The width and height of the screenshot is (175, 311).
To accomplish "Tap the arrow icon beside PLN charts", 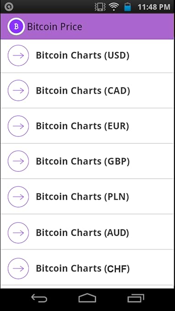I will pos(18,196).
